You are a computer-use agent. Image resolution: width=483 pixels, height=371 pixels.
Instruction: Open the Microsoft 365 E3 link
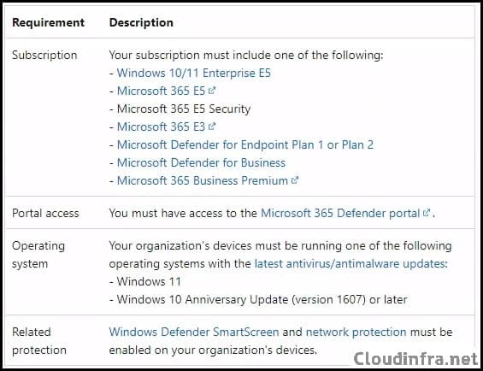pos(161,127)
